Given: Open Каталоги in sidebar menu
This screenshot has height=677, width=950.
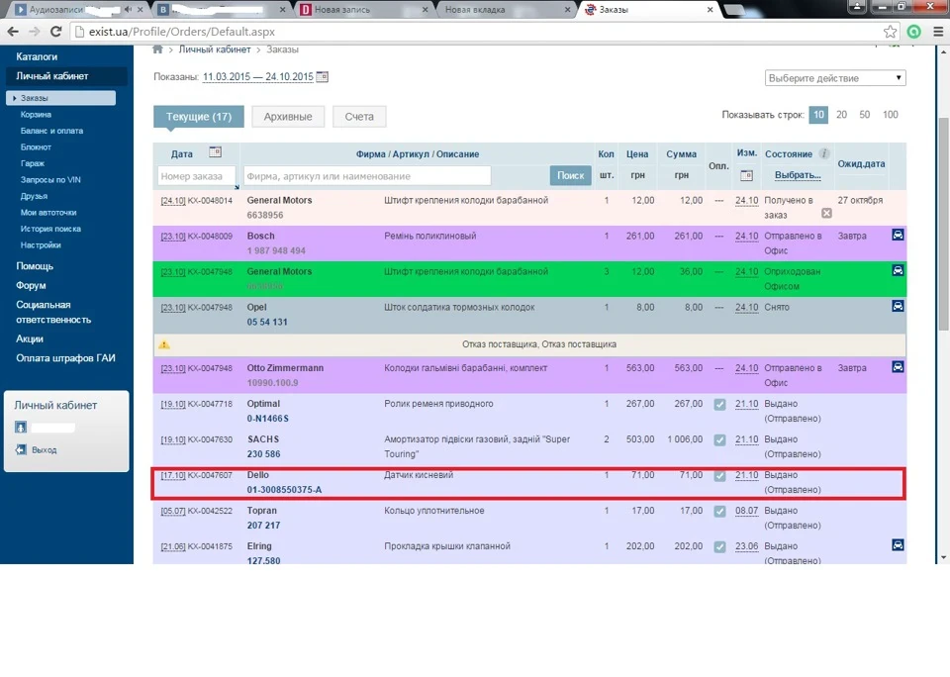Looking at the screenshot, I should (x=37, y=57).
